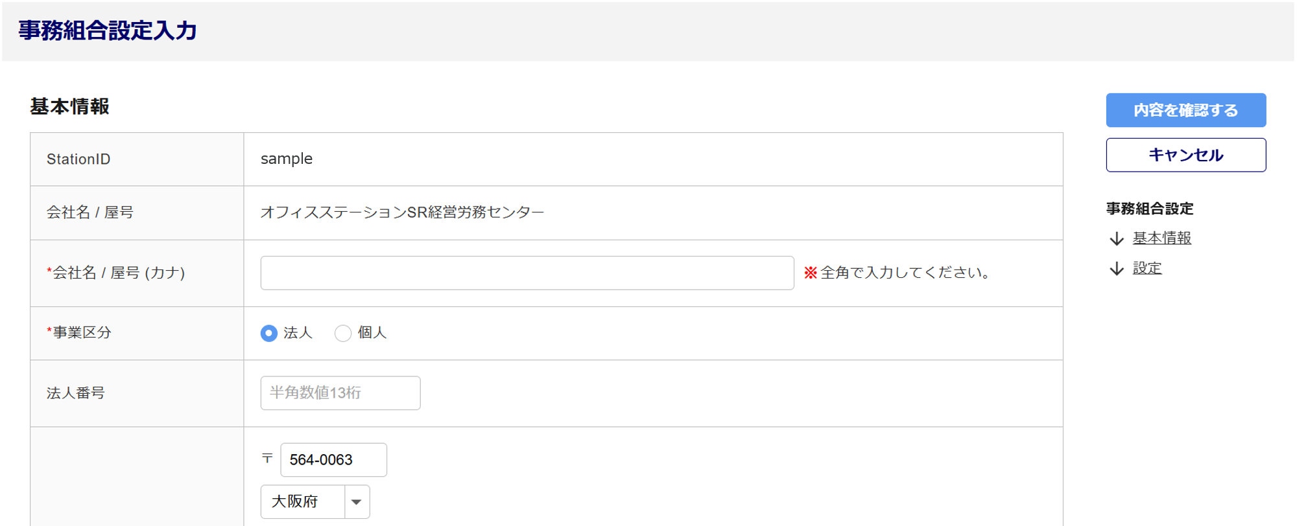Click the red ※ notice mark

(810, 273)
